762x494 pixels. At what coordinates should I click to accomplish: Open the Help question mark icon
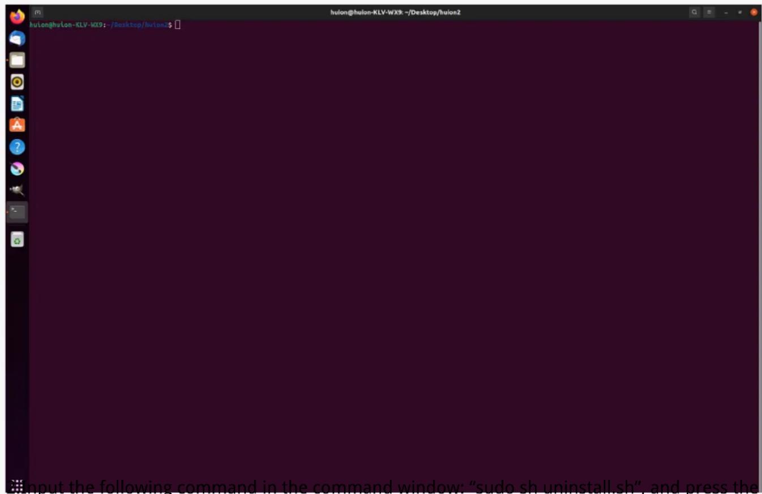point(18,147)
